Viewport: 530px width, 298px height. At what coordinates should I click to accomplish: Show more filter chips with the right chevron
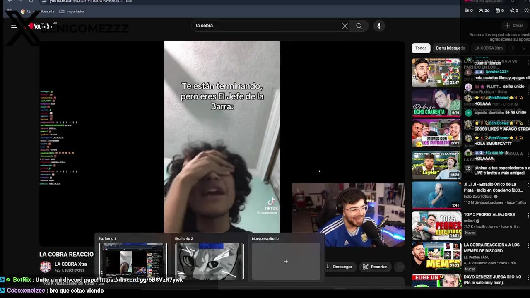point(523,48)
